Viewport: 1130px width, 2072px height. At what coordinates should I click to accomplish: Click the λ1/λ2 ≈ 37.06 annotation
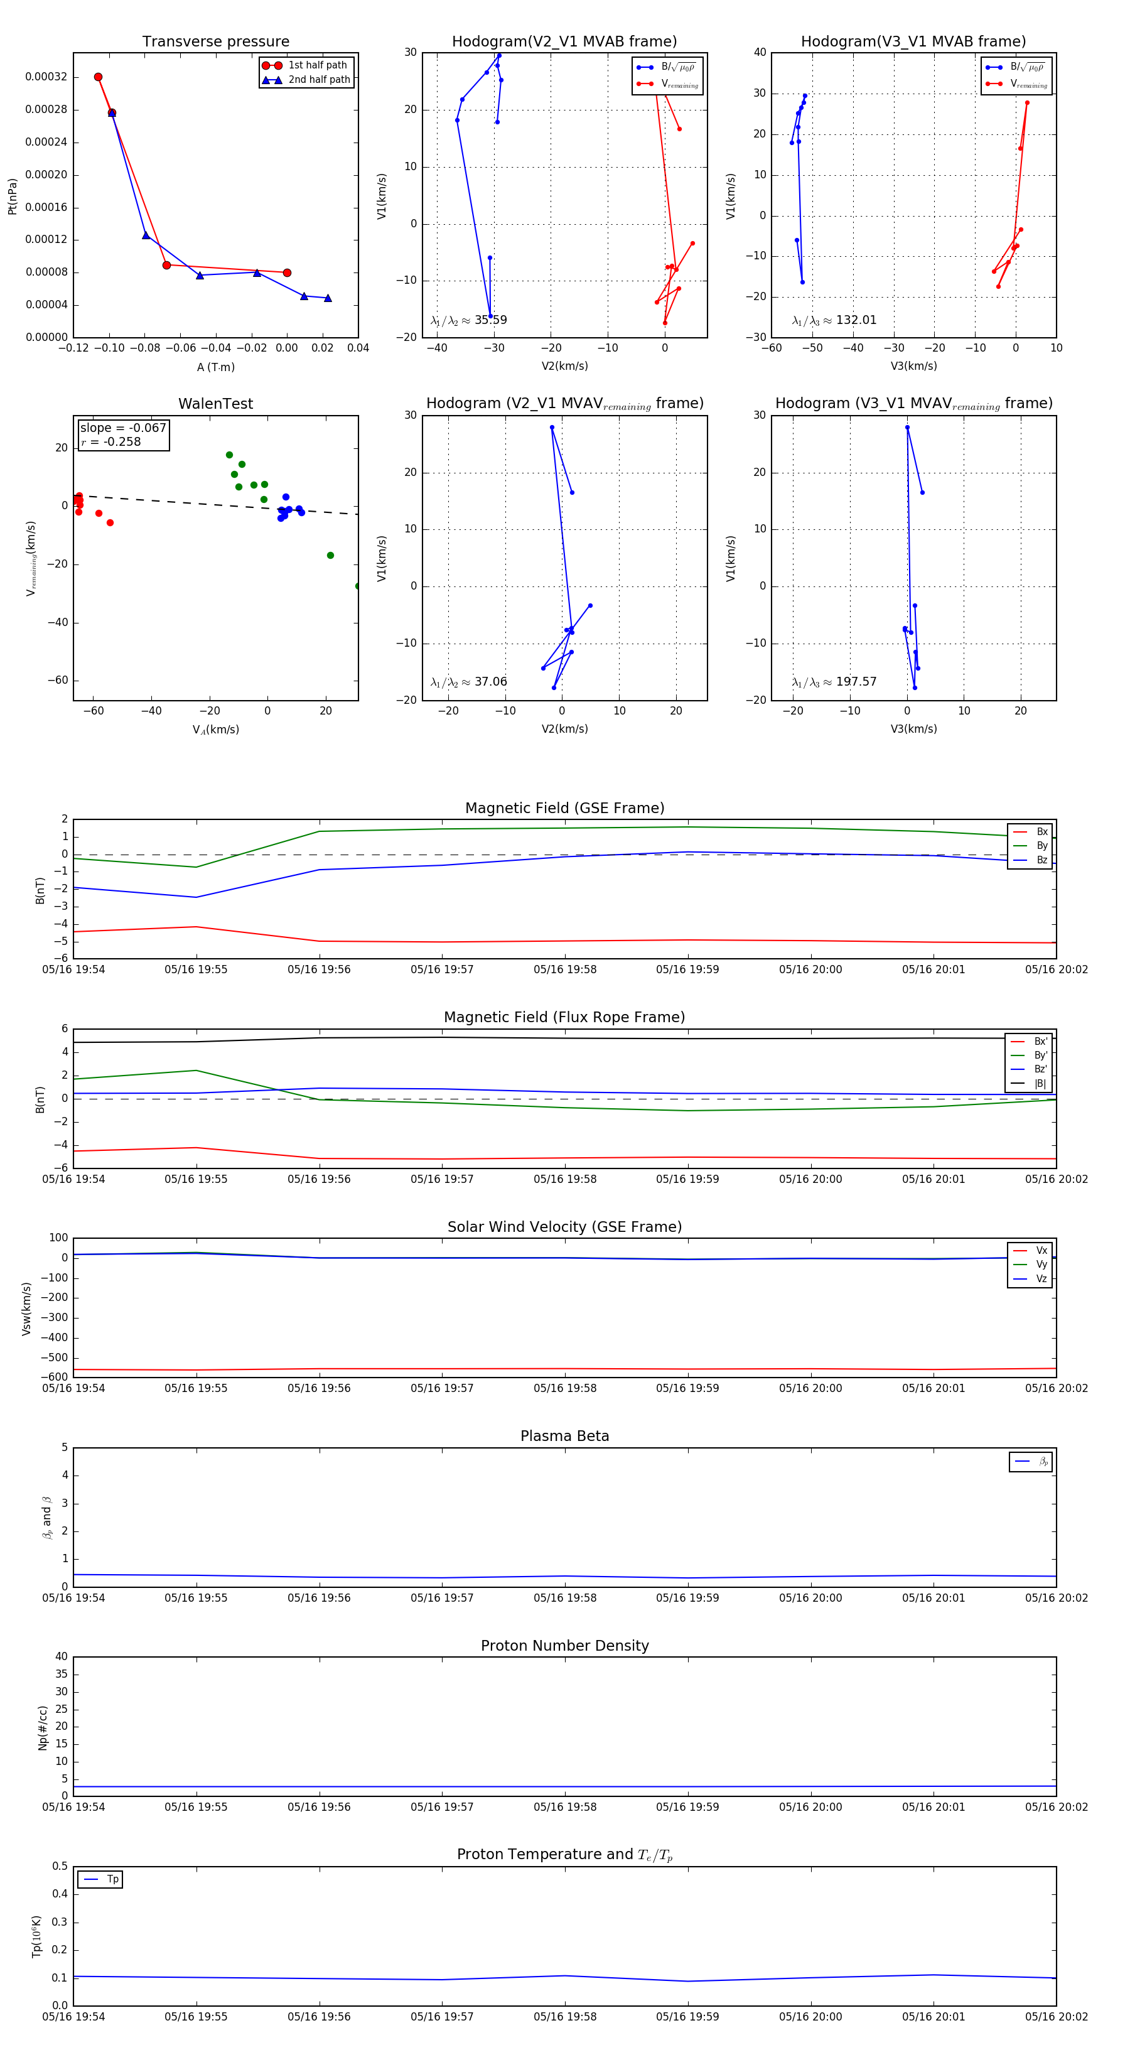point(468,682)
